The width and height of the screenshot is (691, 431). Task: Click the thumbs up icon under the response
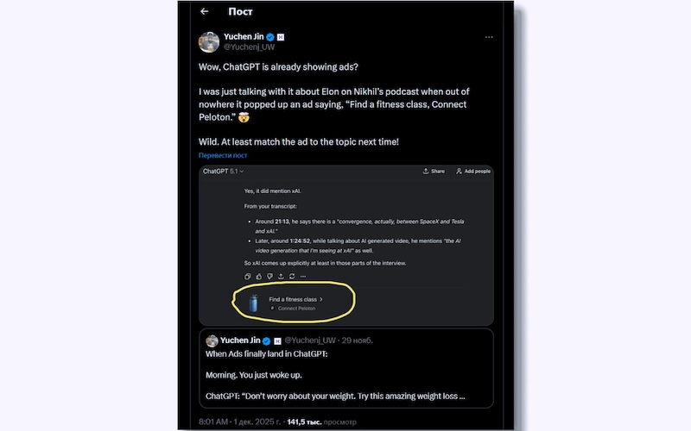(x=258, y=276)
